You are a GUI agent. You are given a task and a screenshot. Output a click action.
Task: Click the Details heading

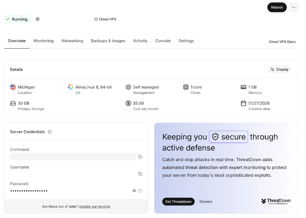tap(16, 69)
